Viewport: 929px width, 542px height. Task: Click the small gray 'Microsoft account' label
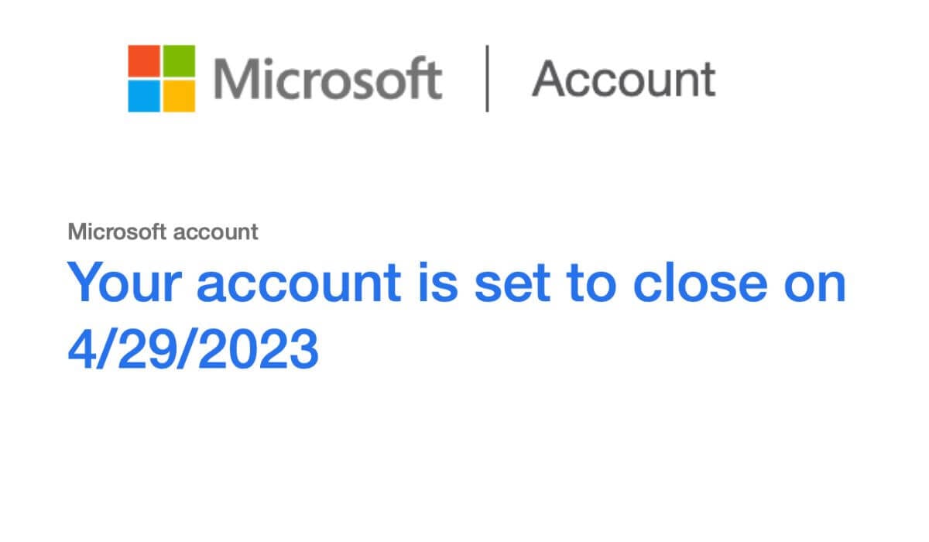(163, 231)
